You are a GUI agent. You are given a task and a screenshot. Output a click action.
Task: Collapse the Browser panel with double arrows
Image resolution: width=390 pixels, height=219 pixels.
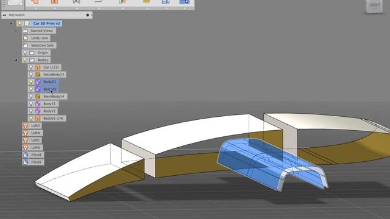point(4,15)
